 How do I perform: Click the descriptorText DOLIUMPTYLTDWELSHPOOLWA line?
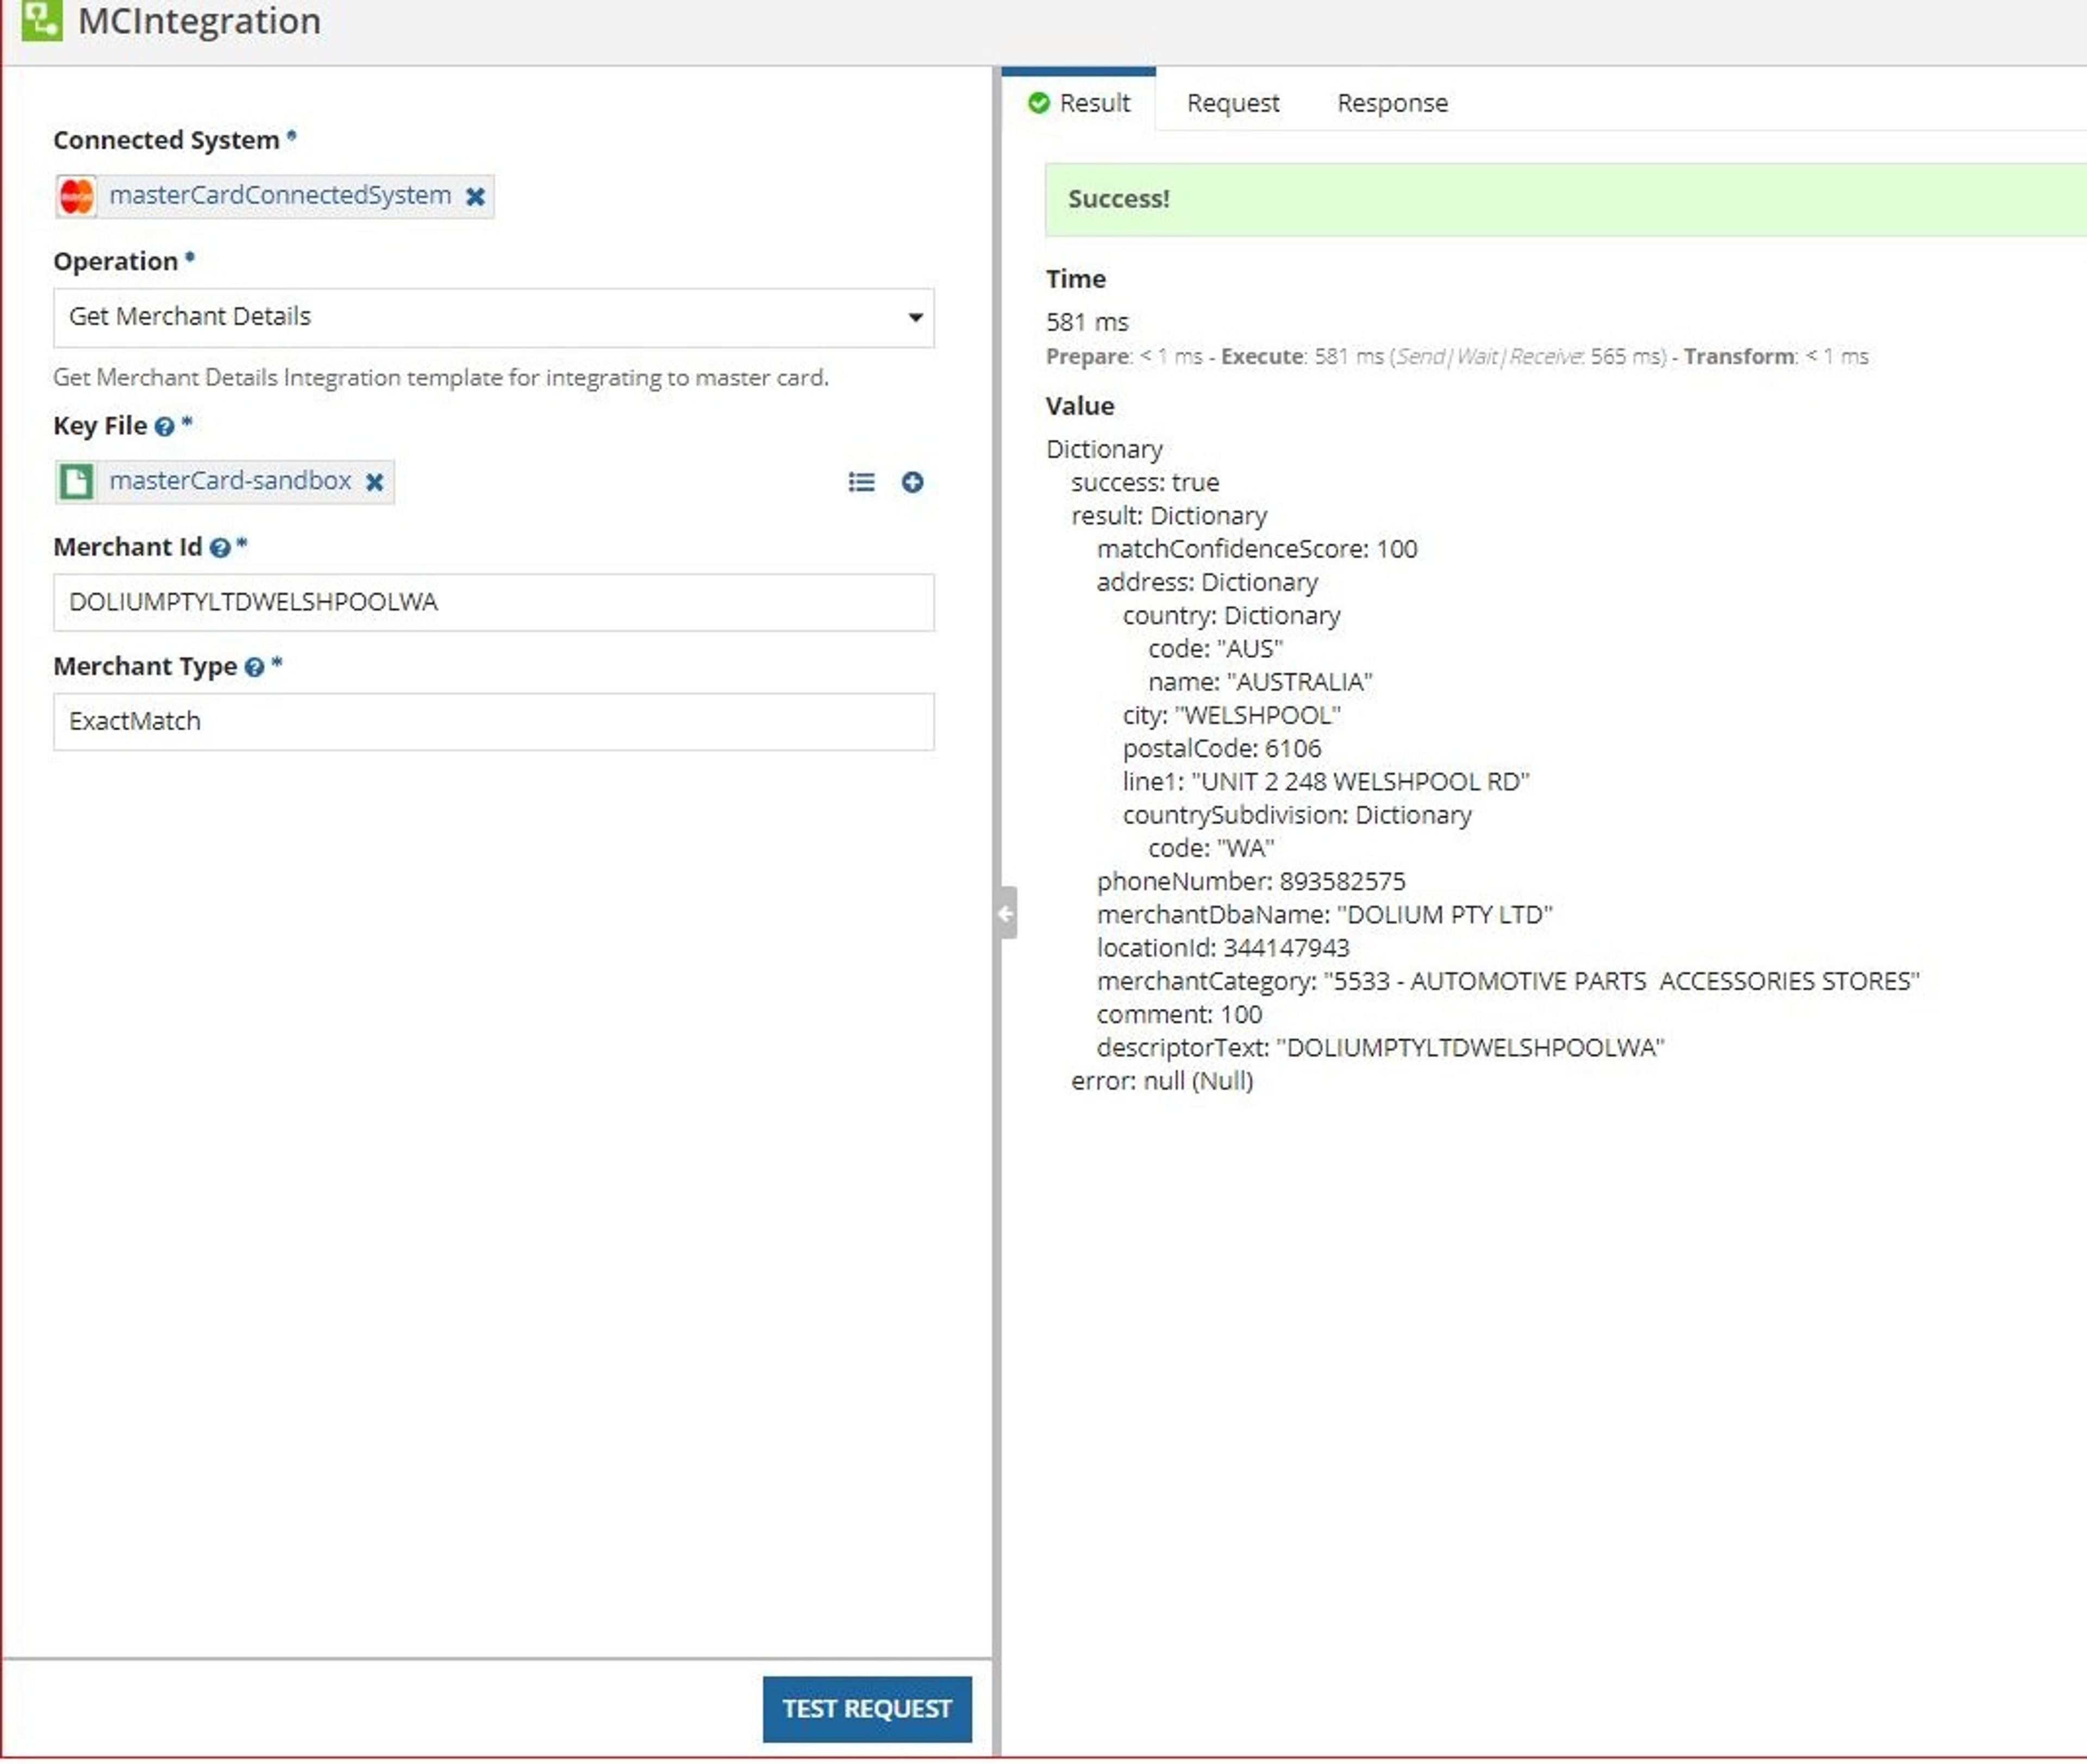[1380, 1047]
